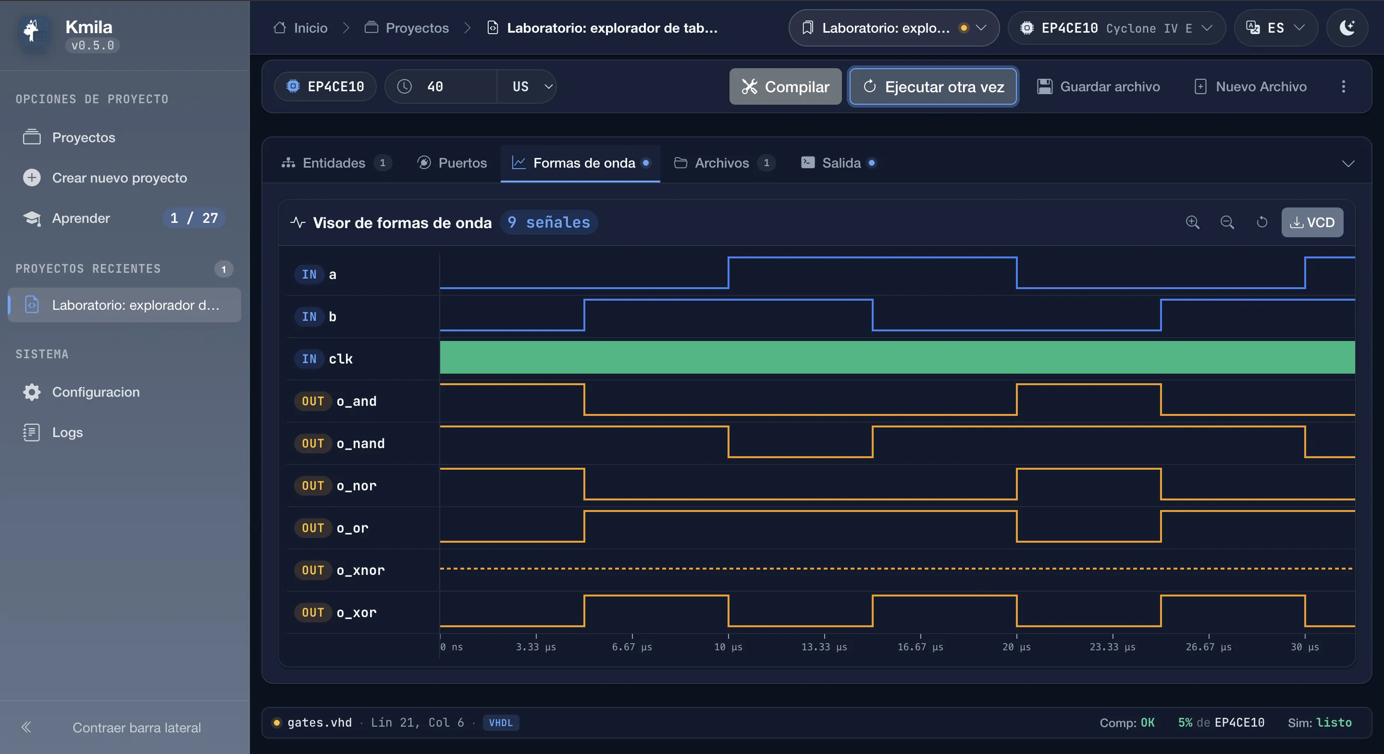
Task: Click the Compilar button
Action: [785, 86]
